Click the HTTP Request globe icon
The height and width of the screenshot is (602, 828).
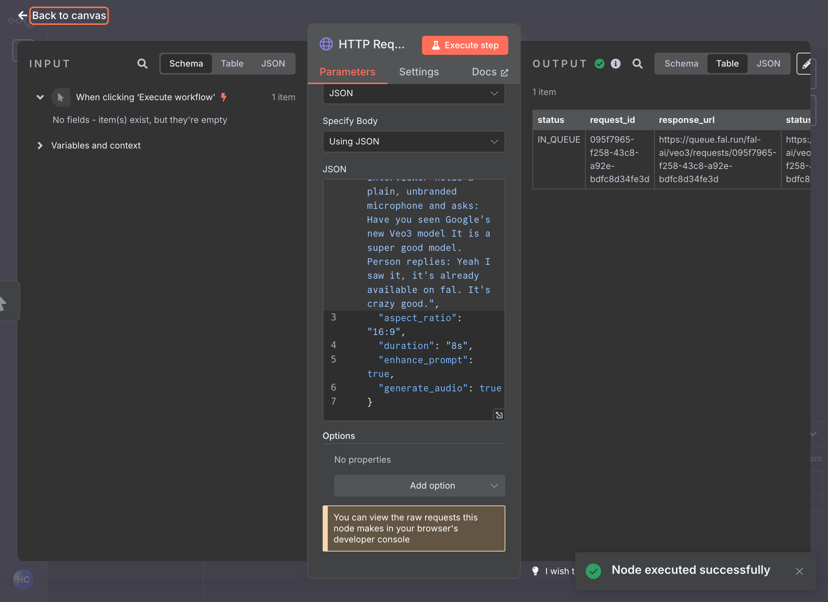[326, 44]
